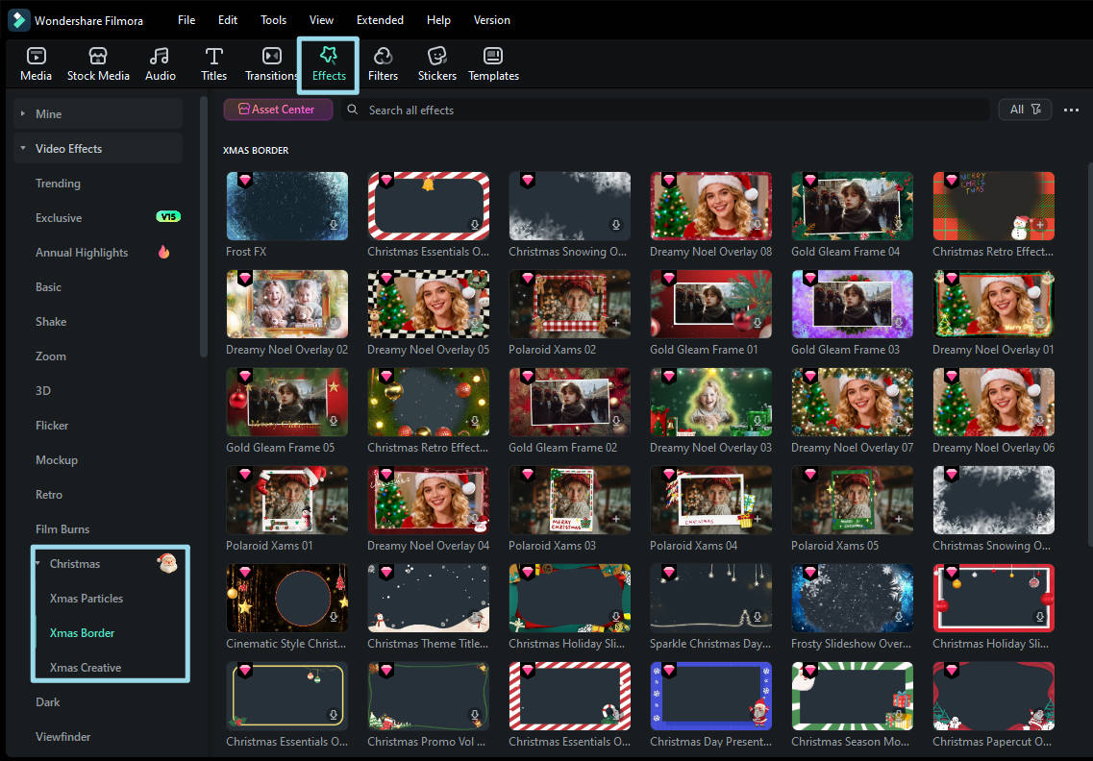Click premium gem badge on Dreamy Noel Overlay 08
The width and height of the screenshot is (1093, 761).
click(x=668, y=181)
